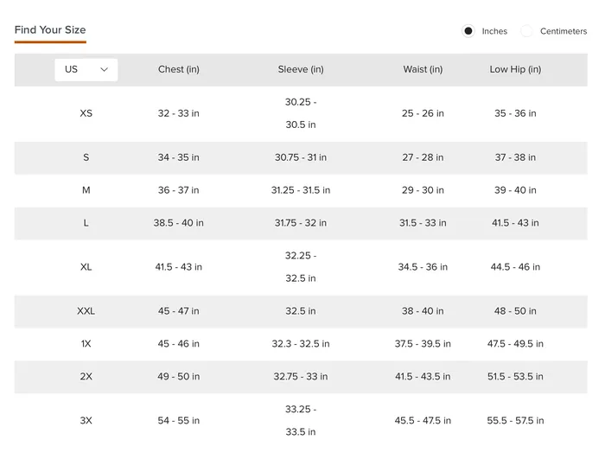Click the M chest value 36 - 37 in
This screenshot has width=605, height=459.
pos(179,190)
